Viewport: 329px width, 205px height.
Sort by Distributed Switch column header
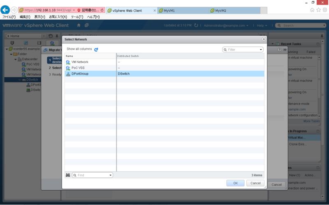pos(190,56)
